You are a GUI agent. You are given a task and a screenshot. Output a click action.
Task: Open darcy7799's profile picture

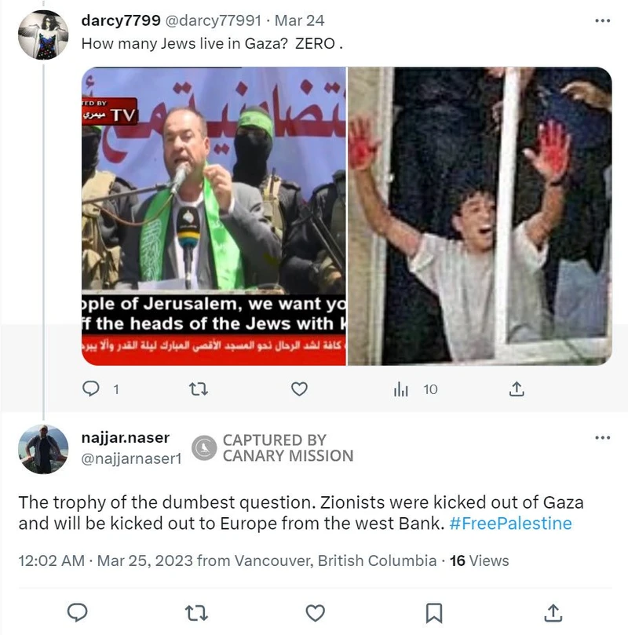coord(43,35)
